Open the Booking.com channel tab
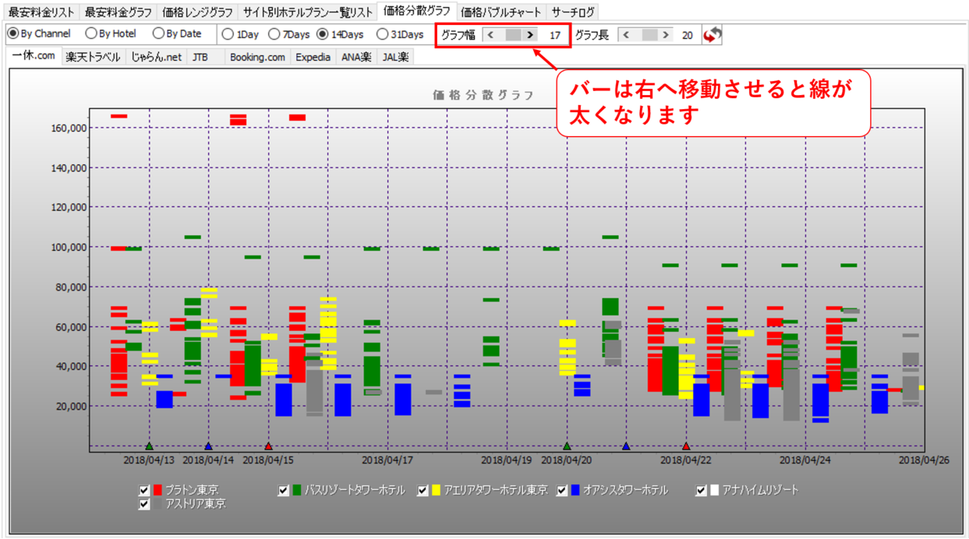 click(x=257, y=57)
